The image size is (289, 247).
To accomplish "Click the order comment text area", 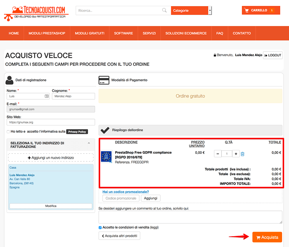I will pyautogui.click(x=190, y=217).
